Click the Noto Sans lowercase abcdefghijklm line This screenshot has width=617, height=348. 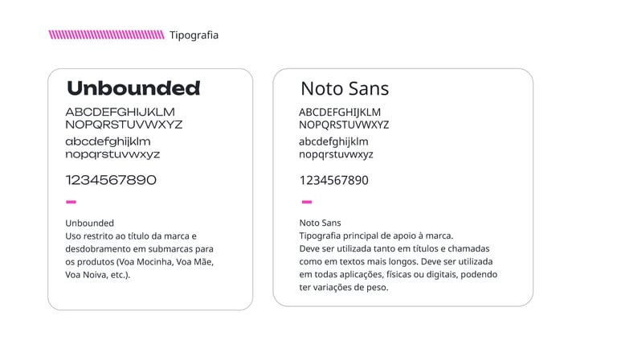333,141
